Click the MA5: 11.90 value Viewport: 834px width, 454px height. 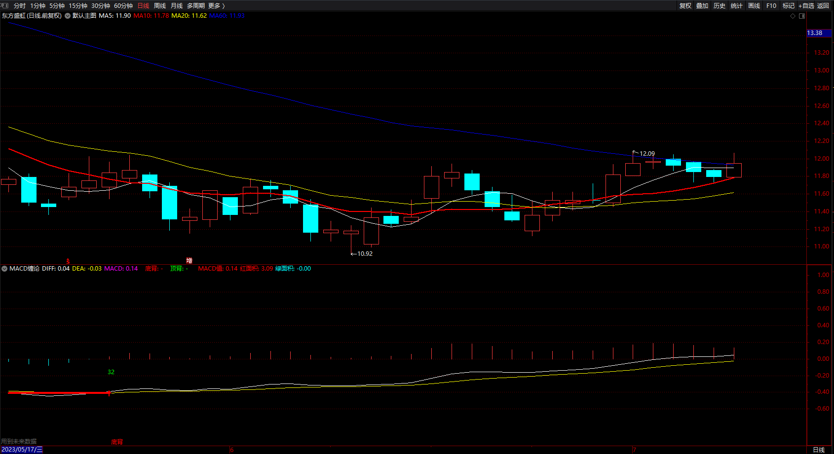(115, 16)
